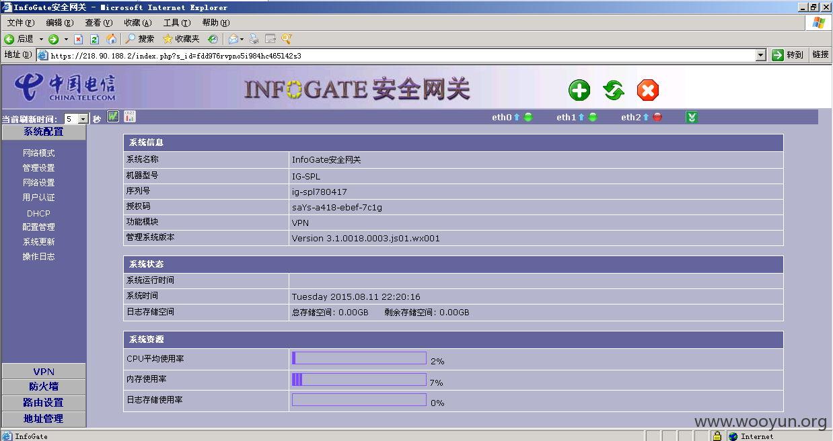Click the eth1 blue up arrow
Viewport: 833px width, 441px height.
(x=581, y=117)
